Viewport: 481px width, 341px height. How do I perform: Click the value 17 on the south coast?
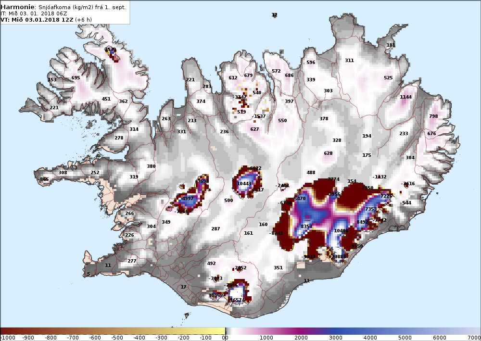pyautogui.click(x=183, y=287)
